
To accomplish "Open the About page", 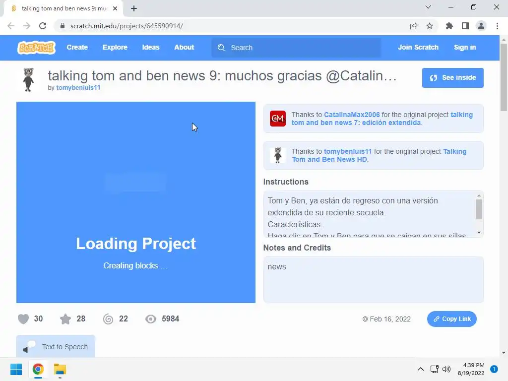I will point(184,47).
